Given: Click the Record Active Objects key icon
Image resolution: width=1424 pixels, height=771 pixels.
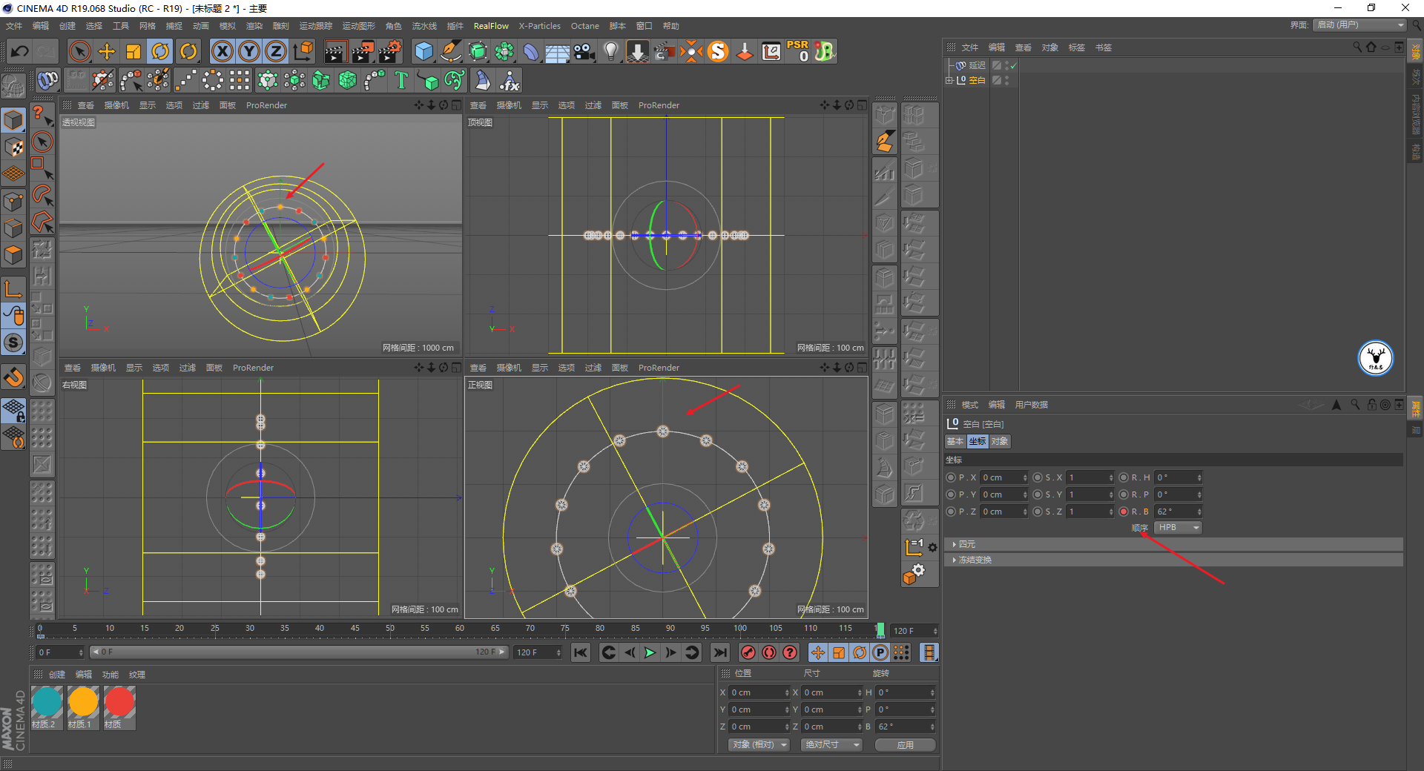Looking at the screenshot, I should [x=748, y=652].
